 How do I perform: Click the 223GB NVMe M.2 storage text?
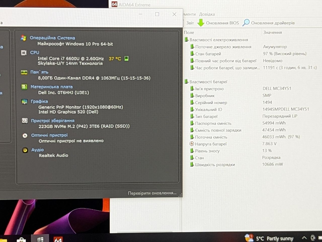[84, 126]
